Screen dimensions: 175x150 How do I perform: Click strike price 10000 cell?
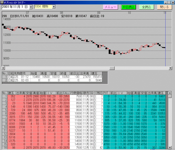click(76, 113)
